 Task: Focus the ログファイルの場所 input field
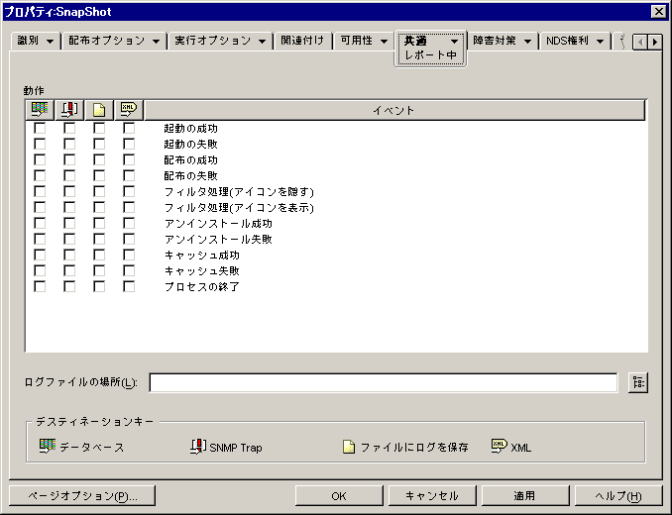[384, 382]
